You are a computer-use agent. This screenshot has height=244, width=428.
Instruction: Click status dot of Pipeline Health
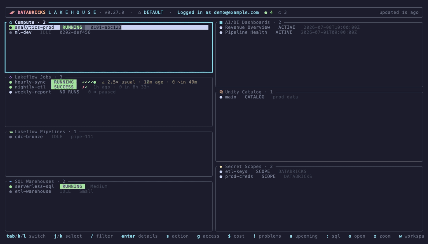[221, 33]
